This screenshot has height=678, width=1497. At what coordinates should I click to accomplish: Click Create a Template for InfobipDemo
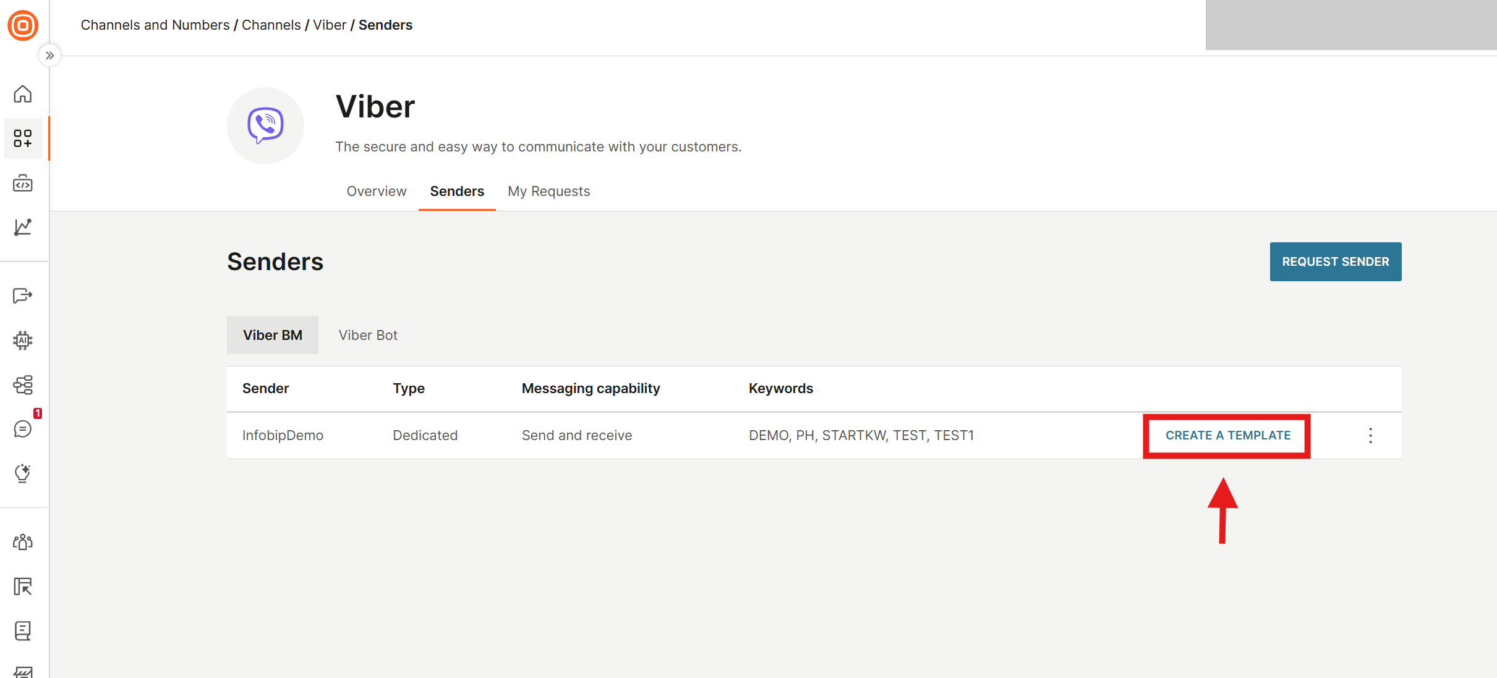tap(1228, 435)
